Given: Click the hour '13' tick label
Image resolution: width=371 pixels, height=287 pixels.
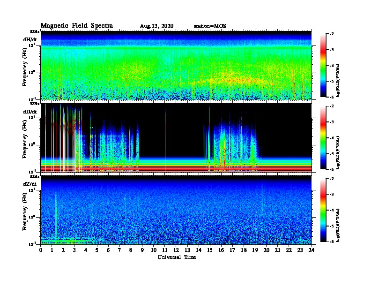Looking at the screenshot, I should [x=187, y=250].
